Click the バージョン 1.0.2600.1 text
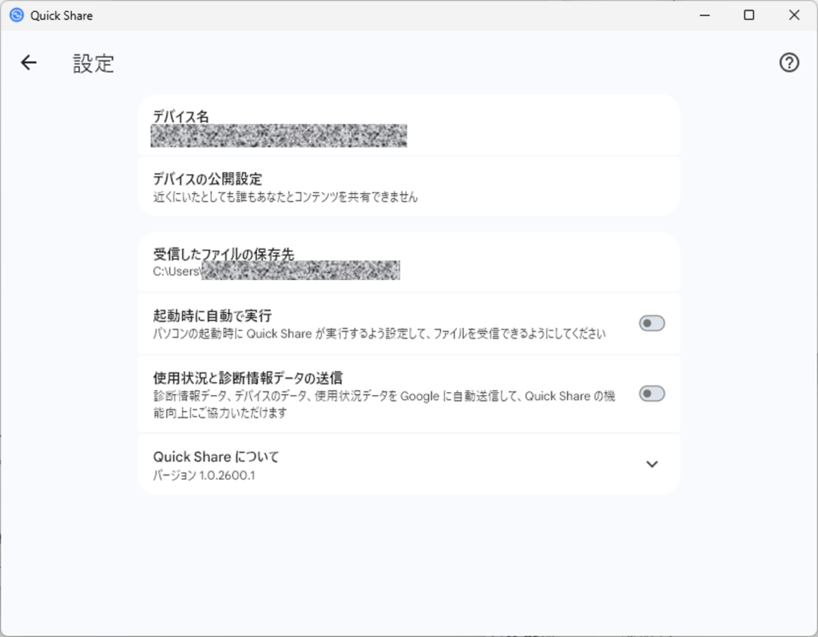This screenshot has height=637, width=818. 204,476
